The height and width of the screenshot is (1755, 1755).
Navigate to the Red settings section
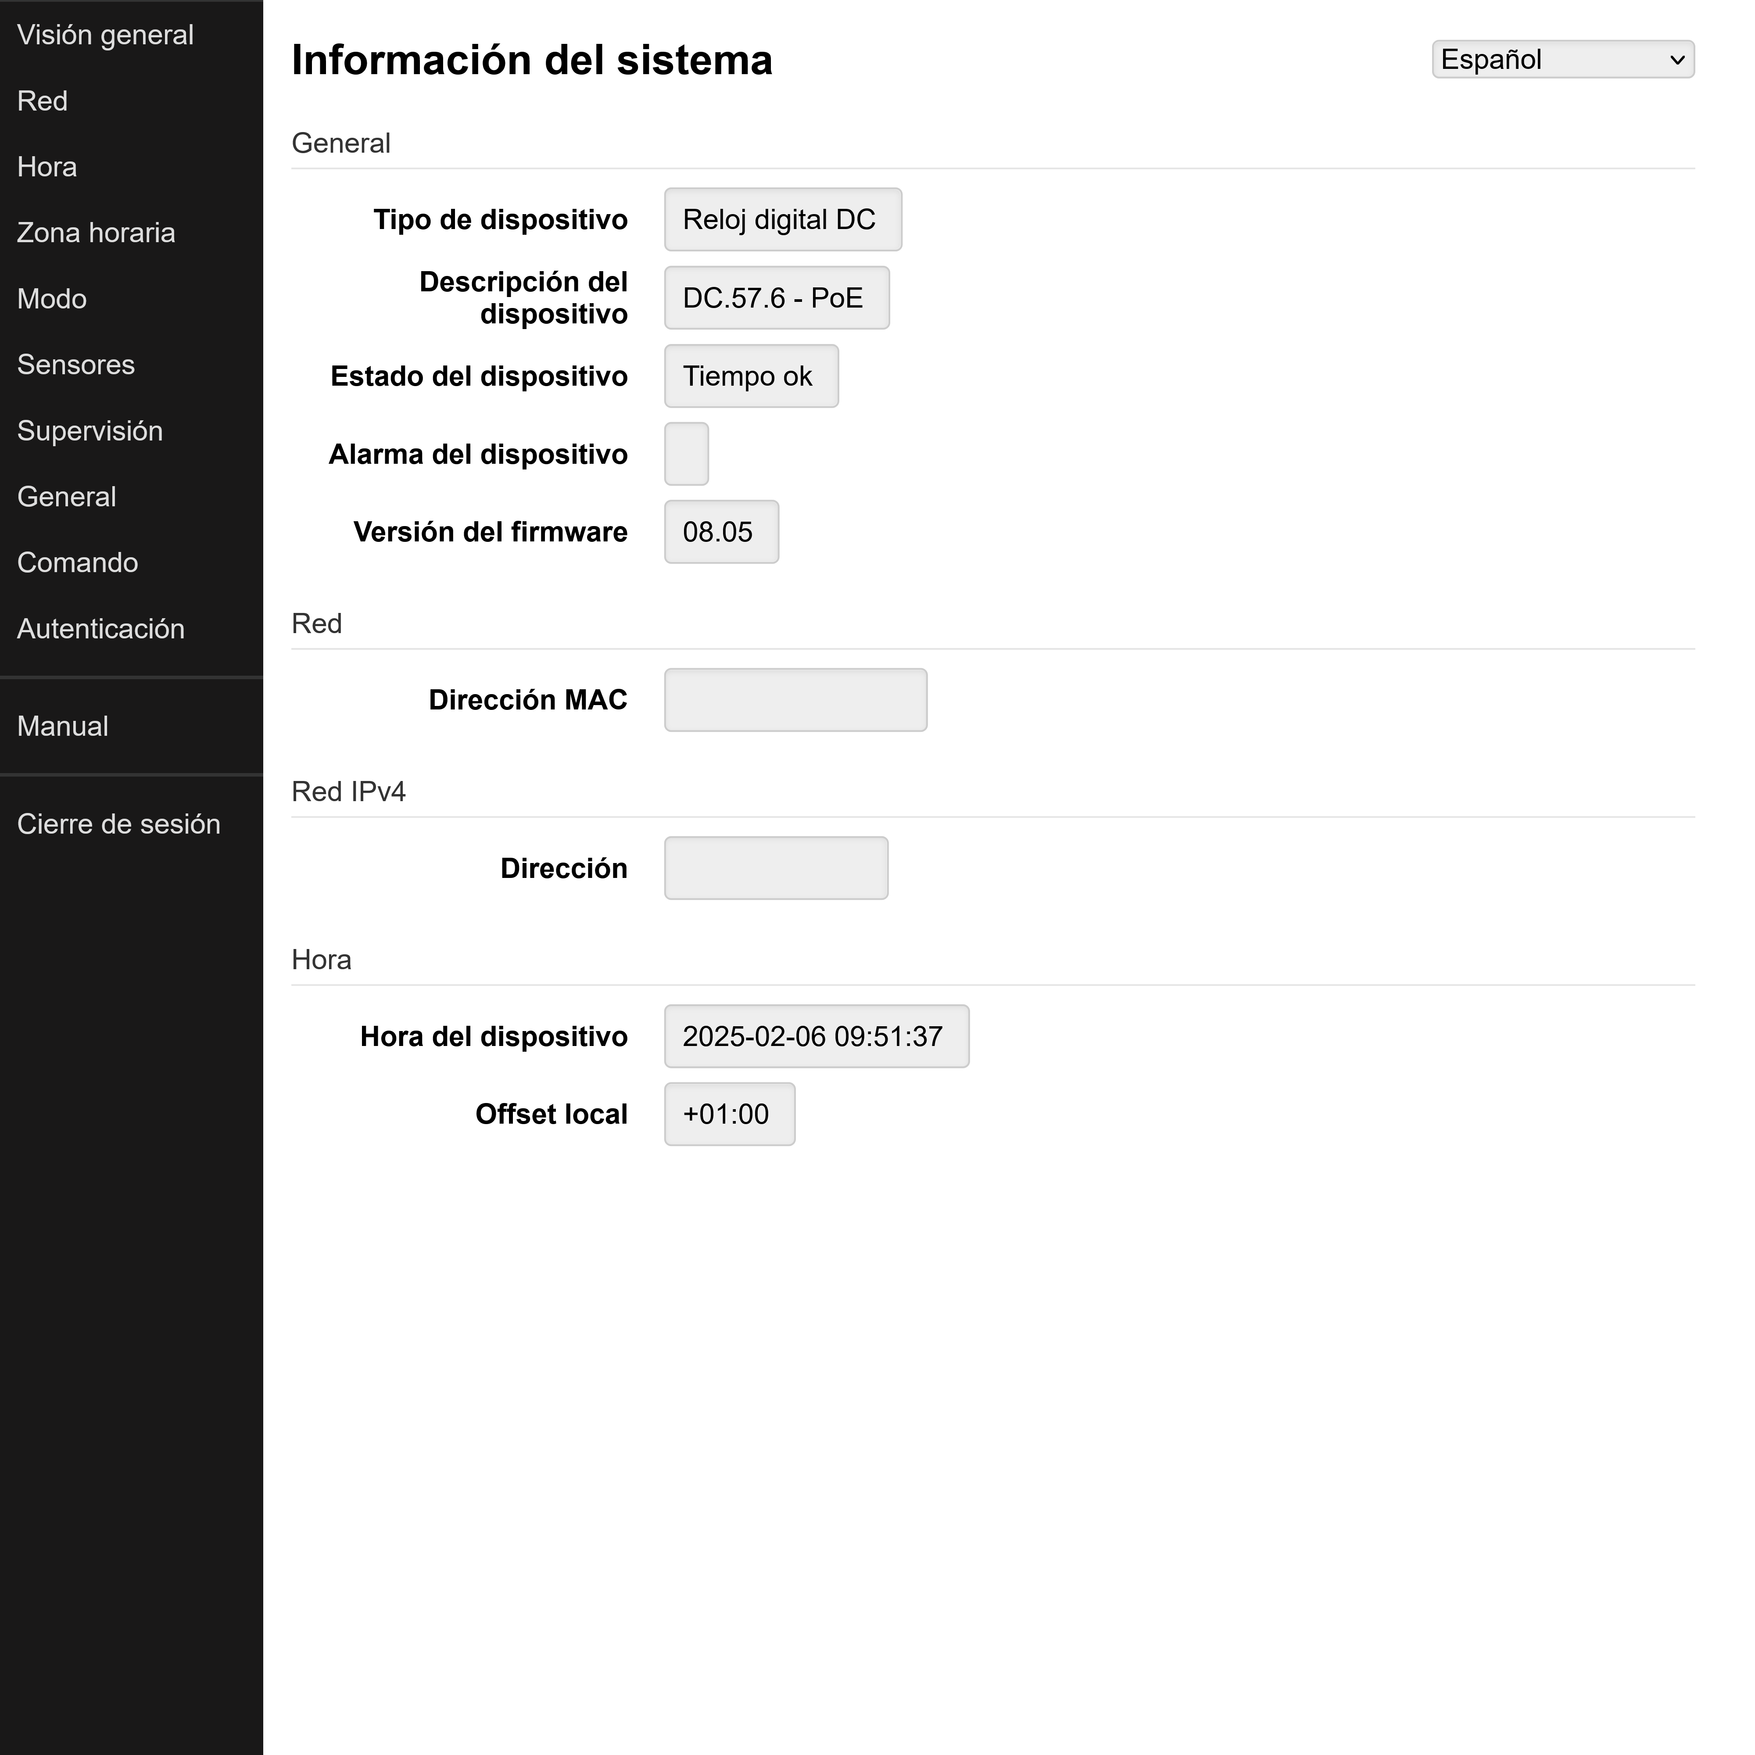click(x=42, y=101)
